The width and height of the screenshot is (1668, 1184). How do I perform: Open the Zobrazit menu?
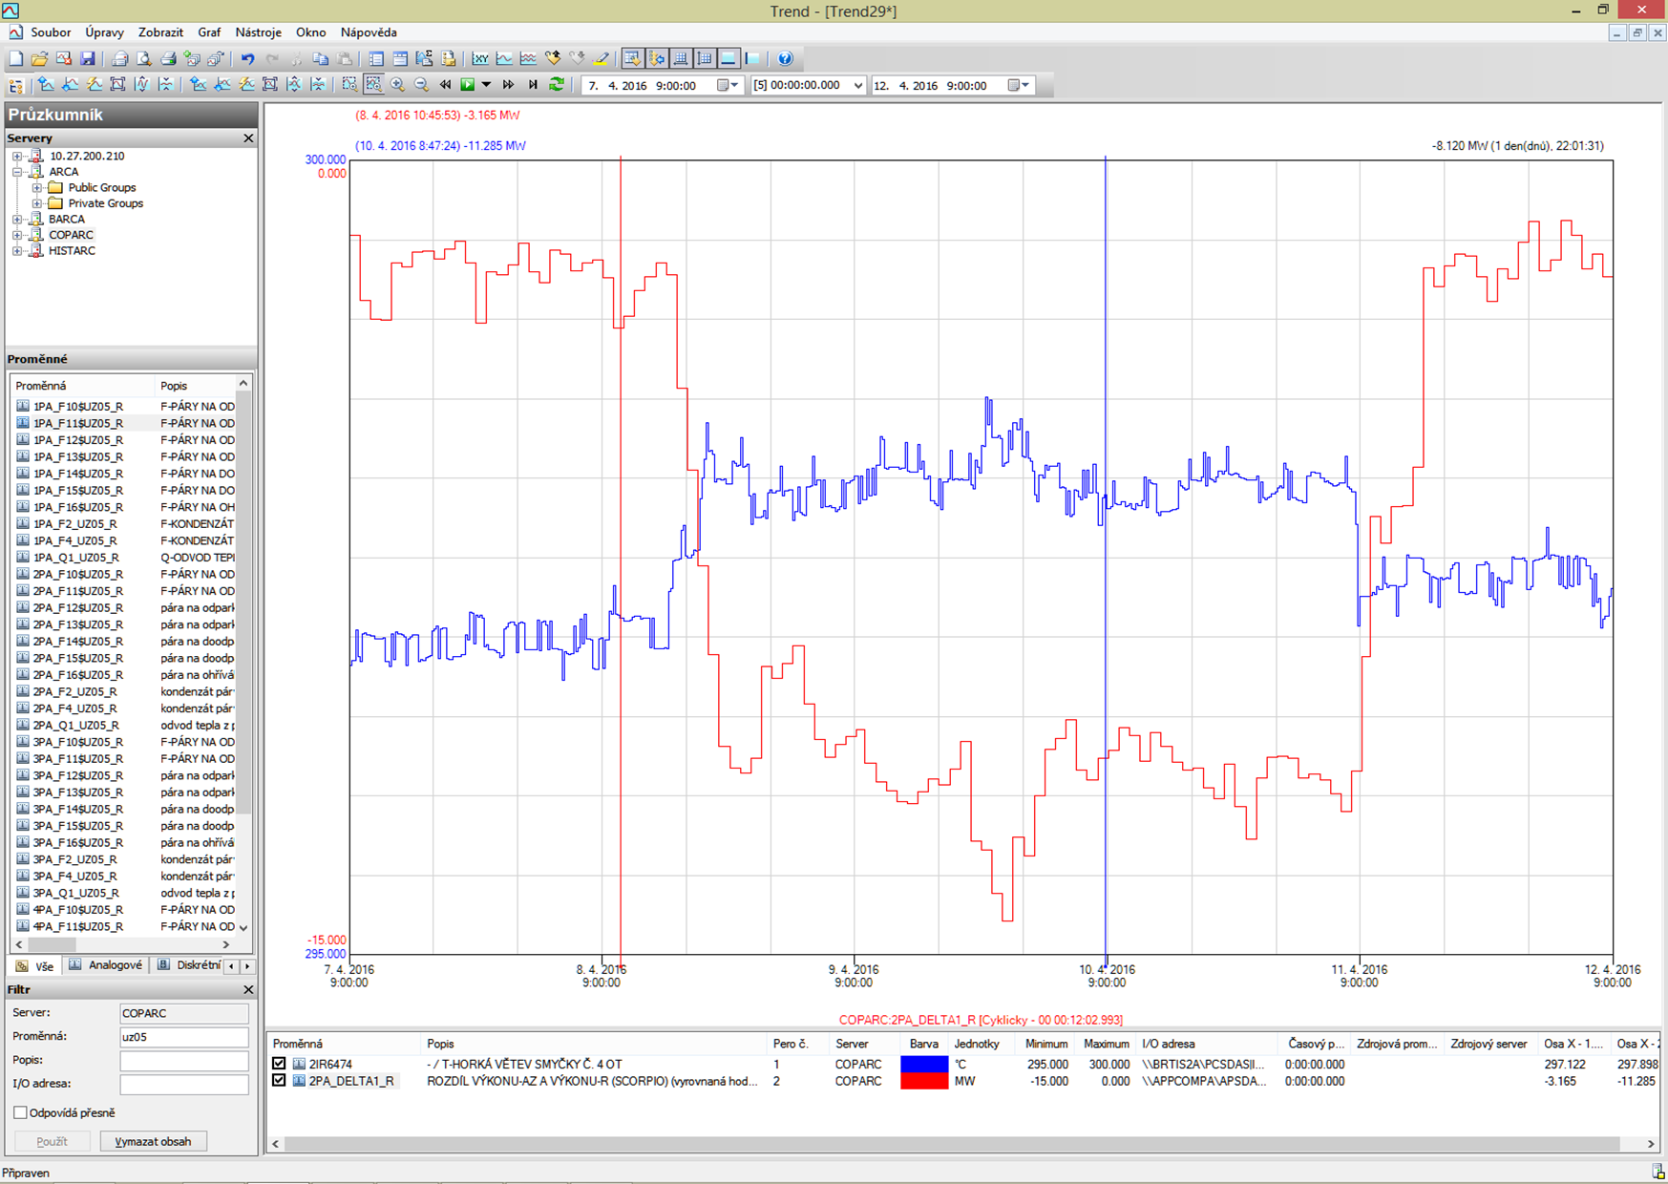coord(160,32)
